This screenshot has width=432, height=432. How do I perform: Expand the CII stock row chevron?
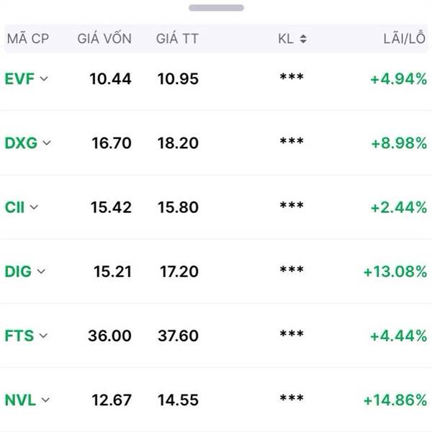pyautogui.click(x=34, y=207)
